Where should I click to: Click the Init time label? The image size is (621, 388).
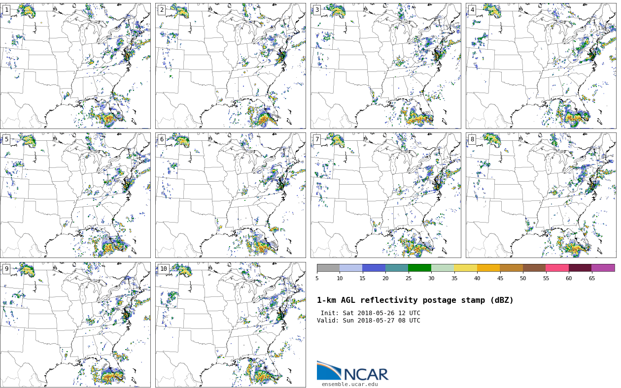[370, 313]
